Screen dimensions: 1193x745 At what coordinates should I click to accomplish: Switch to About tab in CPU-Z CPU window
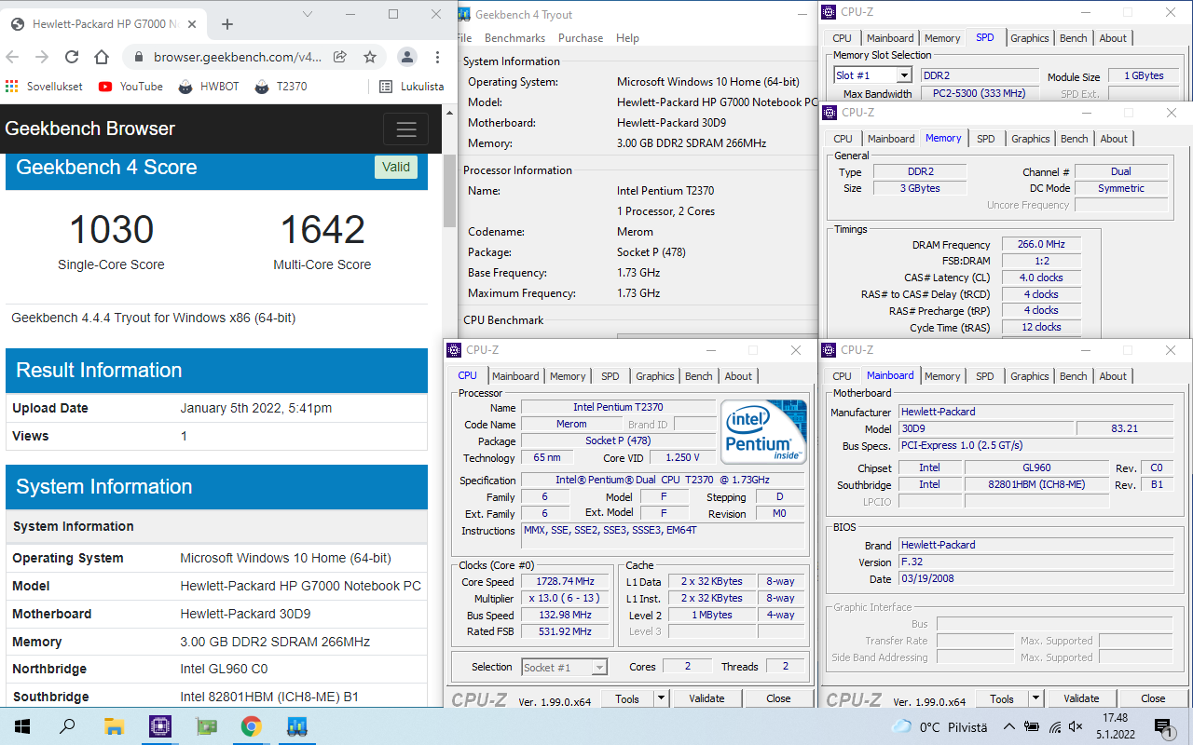pyautogui.click(x=738, y=376)
